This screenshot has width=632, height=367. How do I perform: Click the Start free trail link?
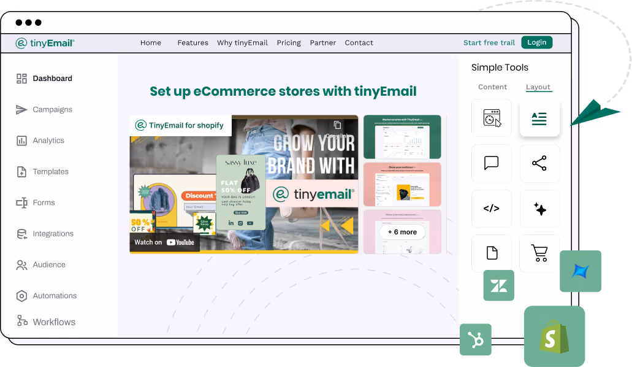[489, 42]
